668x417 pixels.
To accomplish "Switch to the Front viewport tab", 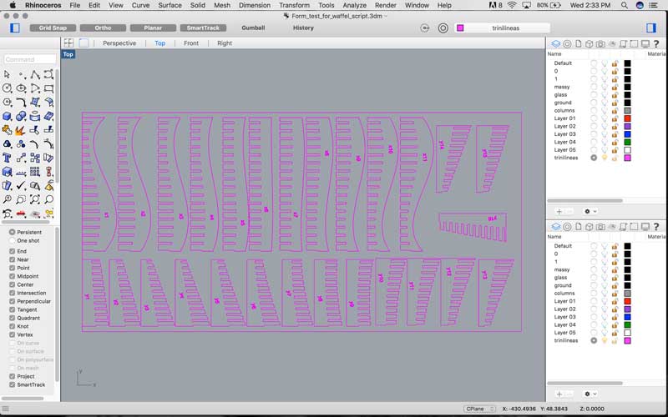I will click(191, 43).
